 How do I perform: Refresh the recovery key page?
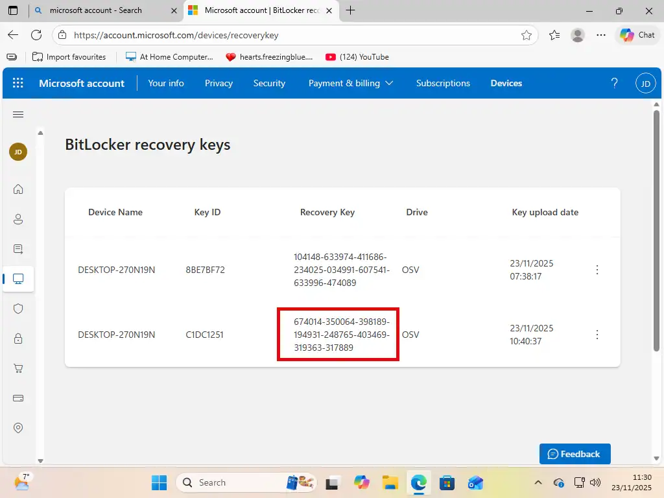[36, 35]
